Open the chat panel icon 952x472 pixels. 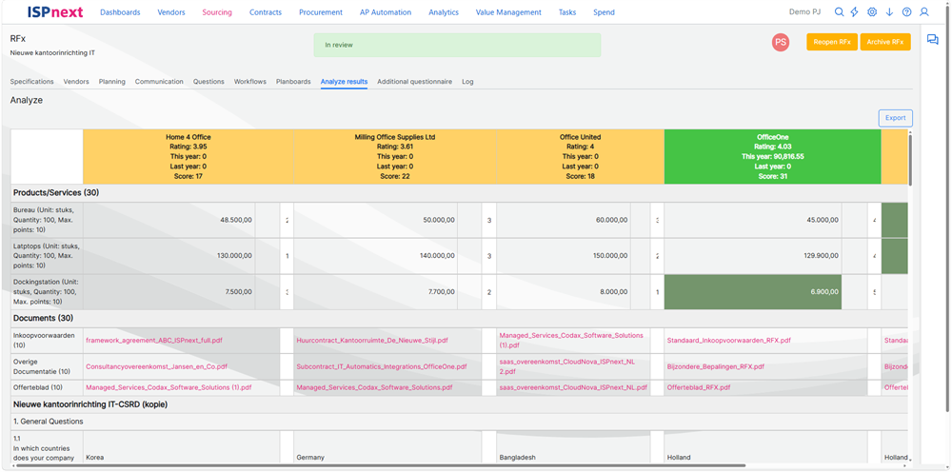[x=933, y=39]
